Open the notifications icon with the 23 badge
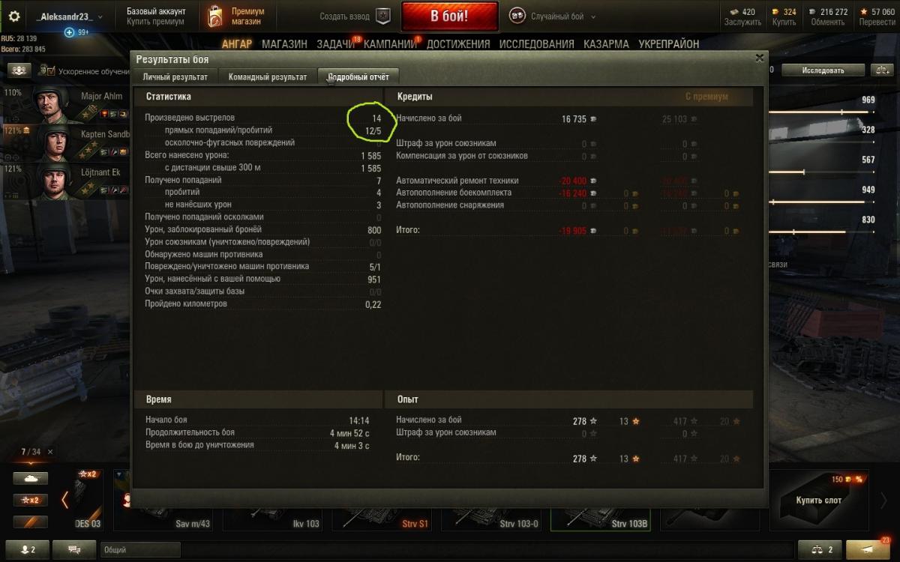This screenshot has height=562, width=900. pyautogui.click(x=874, y=550)
